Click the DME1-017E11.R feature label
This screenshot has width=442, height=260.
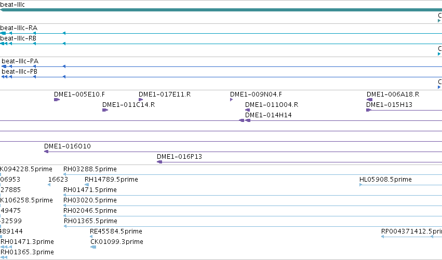[165, 94]
